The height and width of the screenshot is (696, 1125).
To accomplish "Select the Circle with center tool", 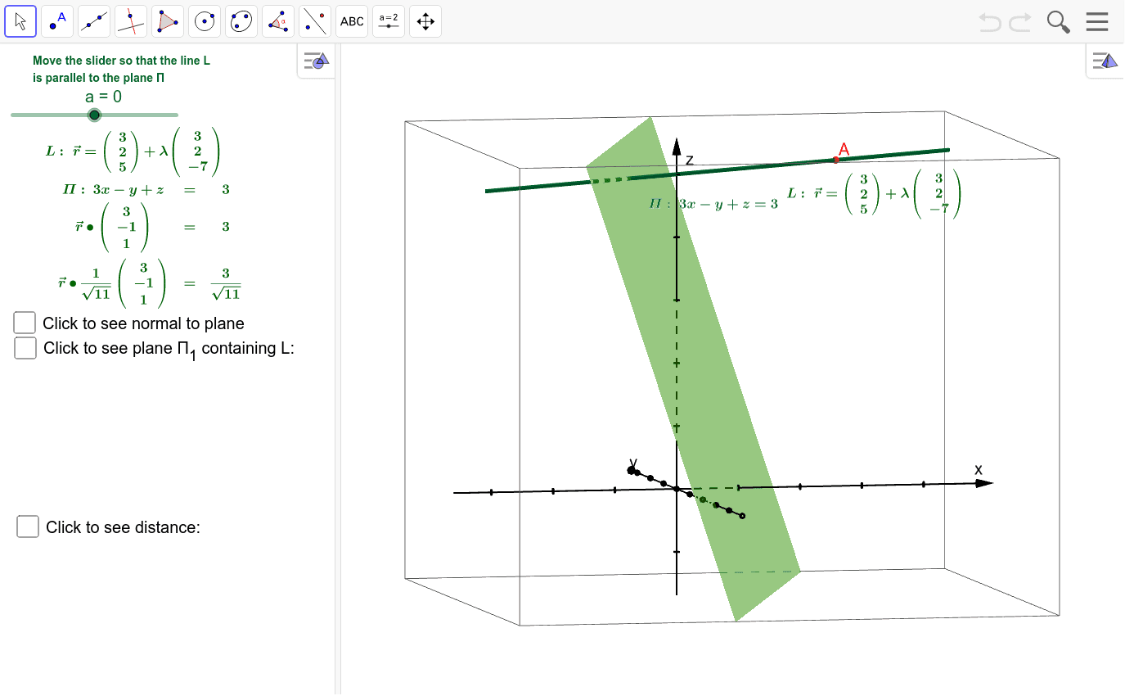I will pos(205,21).
